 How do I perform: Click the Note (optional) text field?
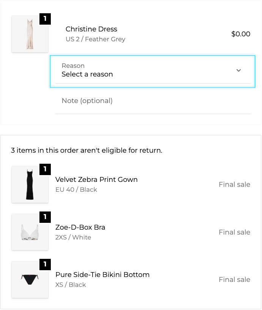point(152,101)
